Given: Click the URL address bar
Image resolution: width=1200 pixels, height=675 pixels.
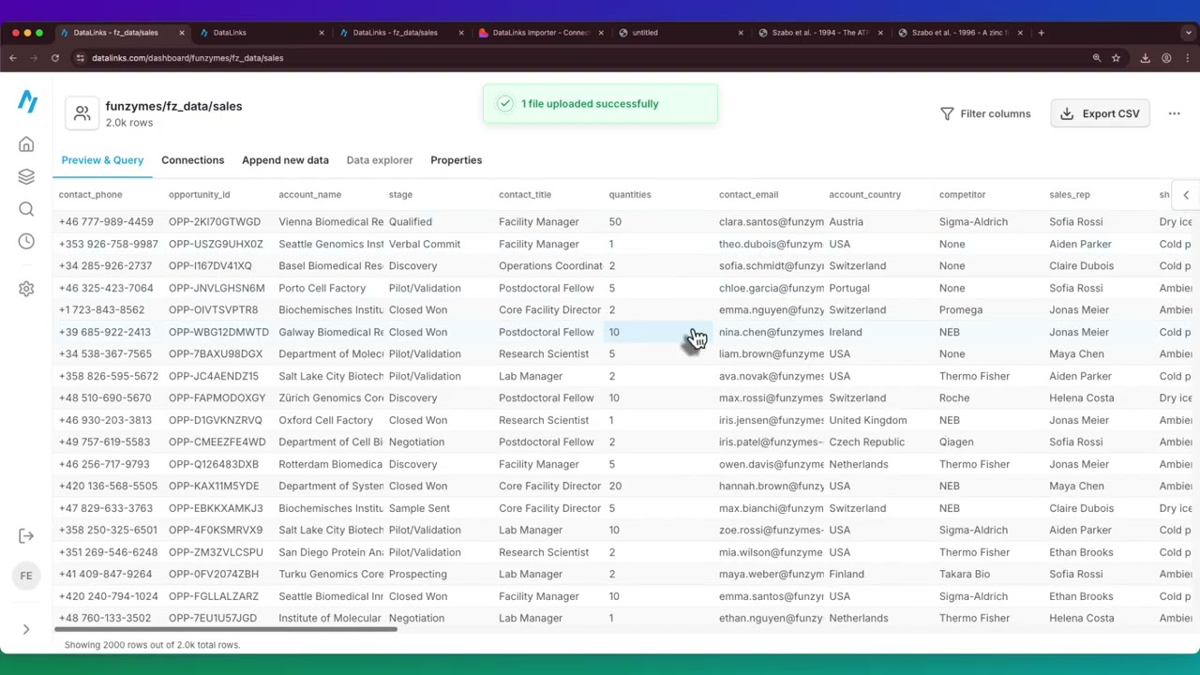Looking at the screenshot, I should click(x=581, y=58).
